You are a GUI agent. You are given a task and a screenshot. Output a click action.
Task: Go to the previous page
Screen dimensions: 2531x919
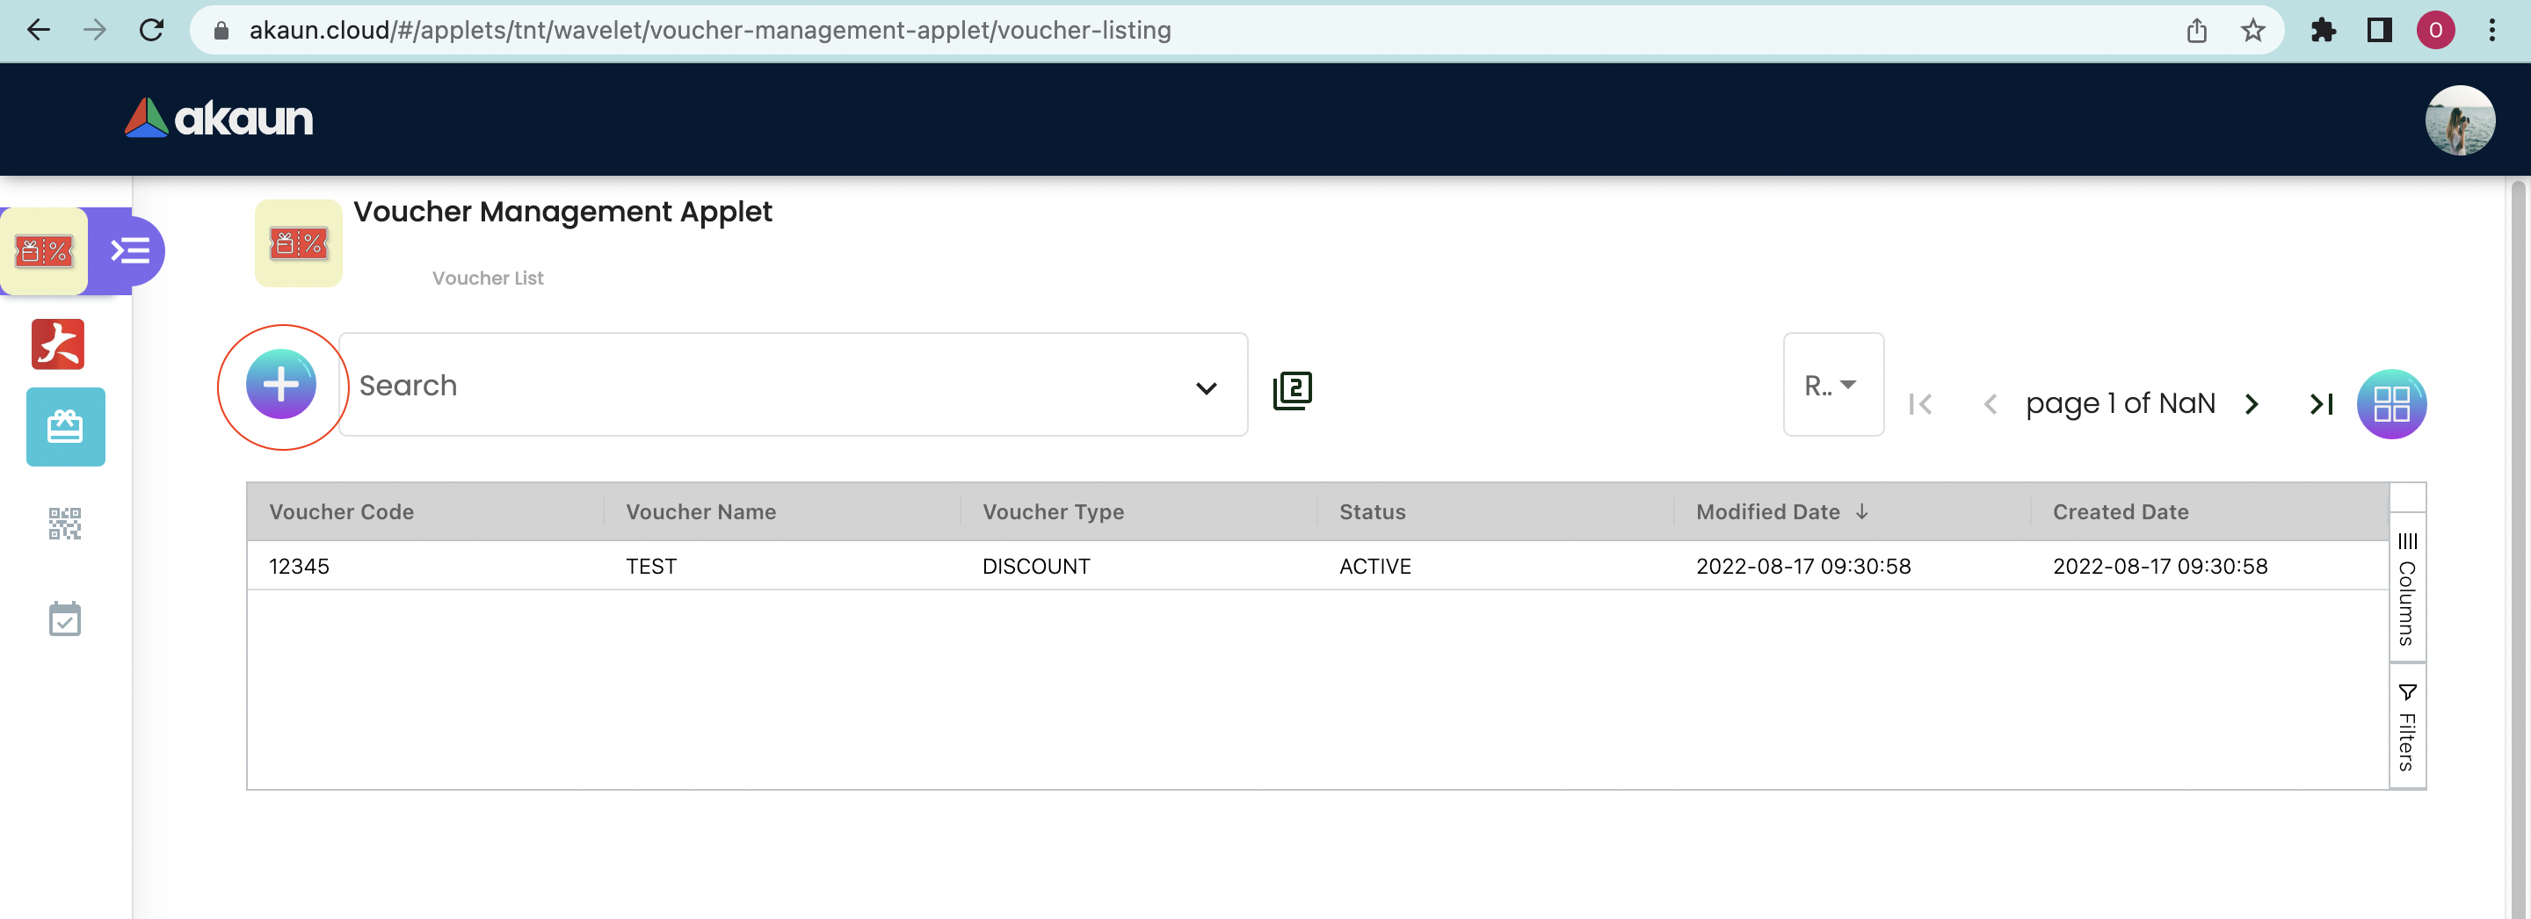pos(1990,404)
